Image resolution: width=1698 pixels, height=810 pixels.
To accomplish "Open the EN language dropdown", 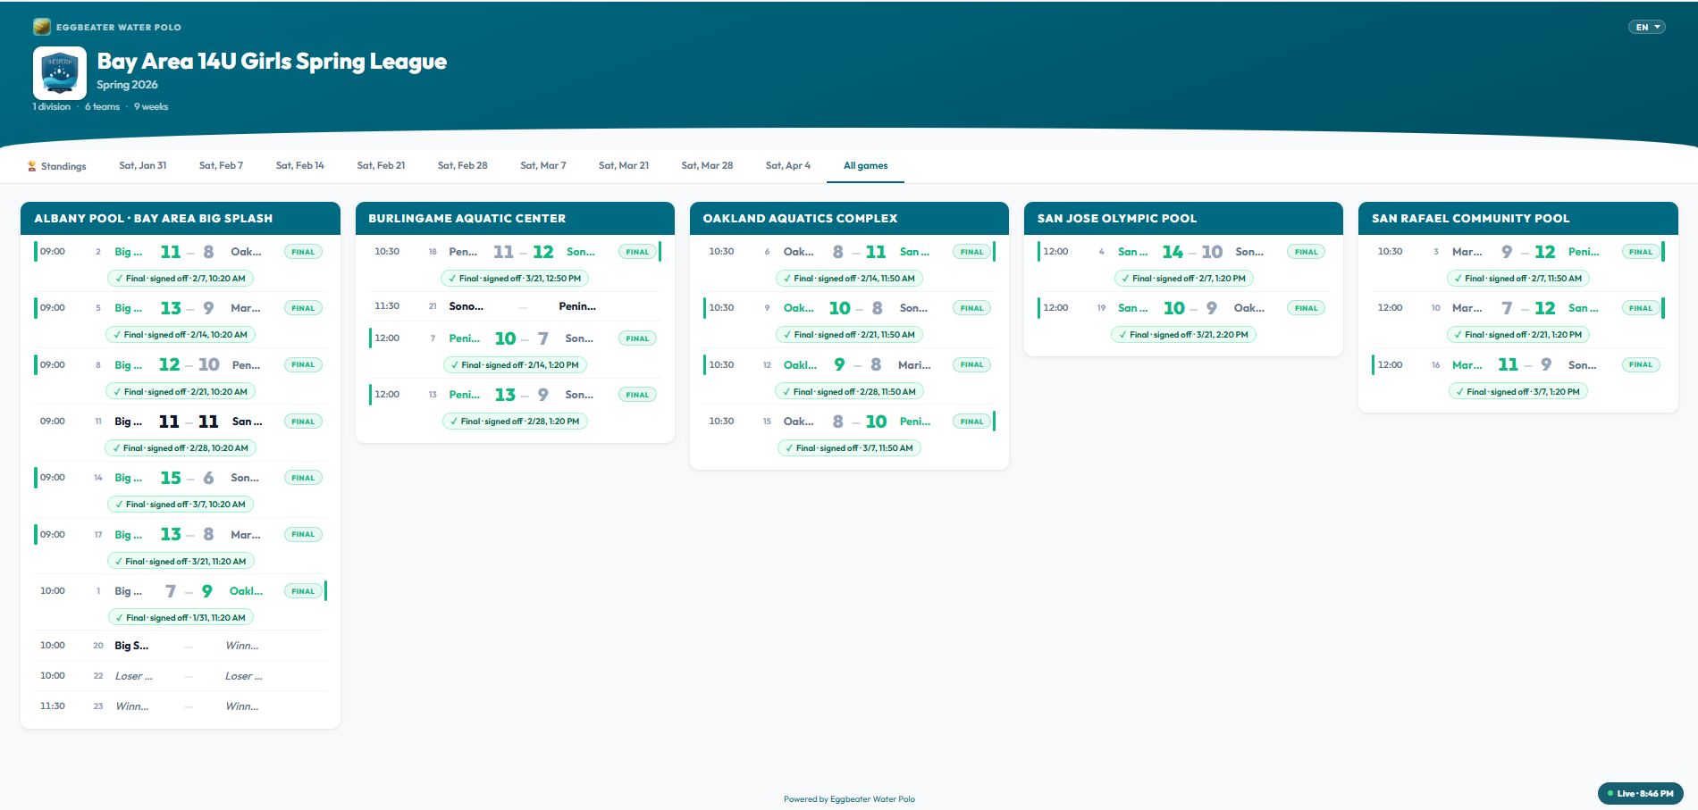I will click(x=1646, y=27).
